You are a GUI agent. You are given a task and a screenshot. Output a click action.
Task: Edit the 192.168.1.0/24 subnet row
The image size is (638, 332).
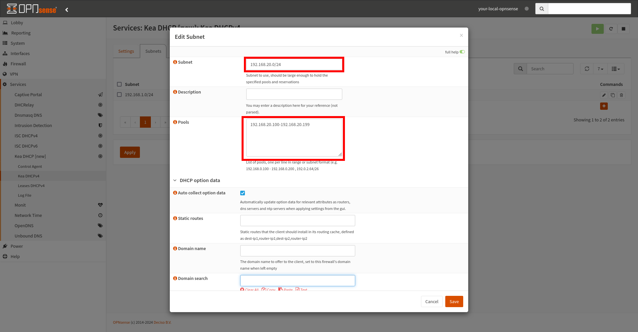[604, 95]
